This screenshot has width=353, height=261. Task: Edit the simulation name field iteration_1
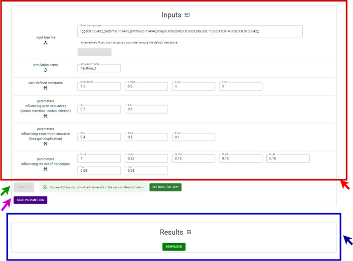[99, 68]
